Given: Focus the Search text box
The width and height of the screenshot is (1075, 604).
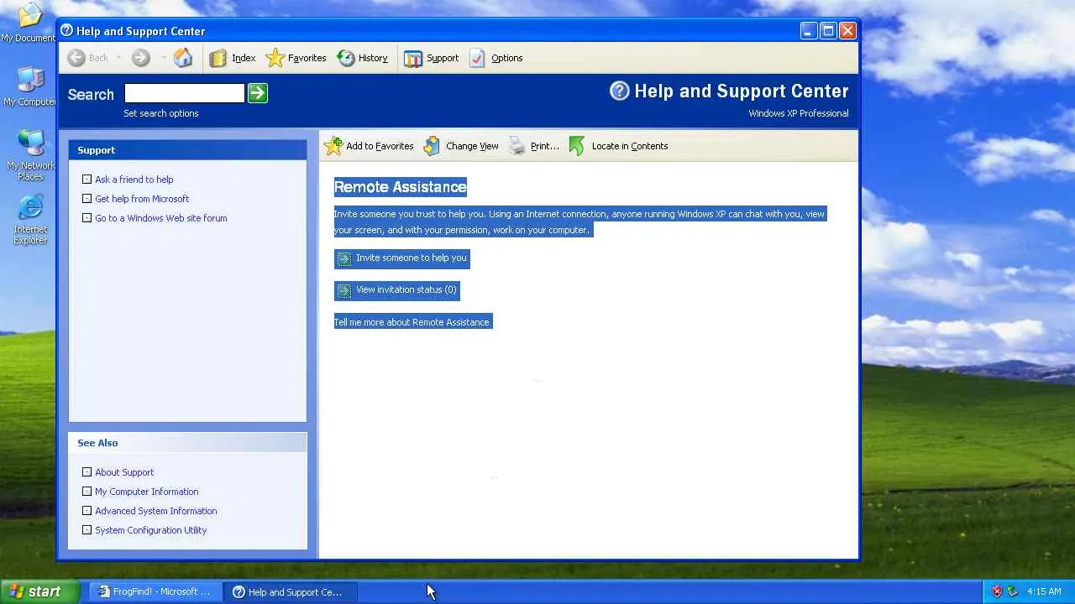Looking at the screenshot, I should (184, 93).
